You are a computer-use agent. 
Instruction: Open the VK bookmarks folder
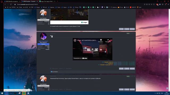[x=7, y=7]
